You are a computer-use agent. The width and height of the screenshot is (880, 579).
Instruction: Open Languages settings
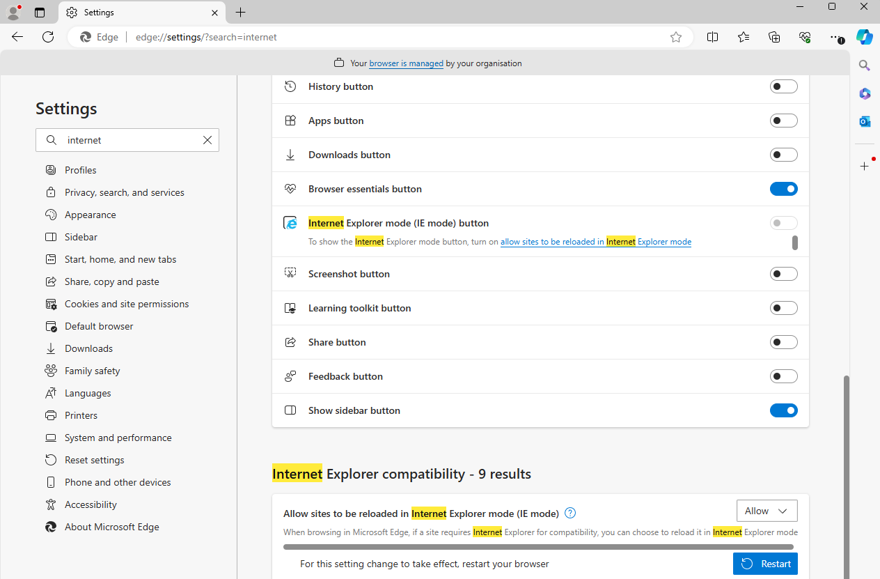coord(88,393)
